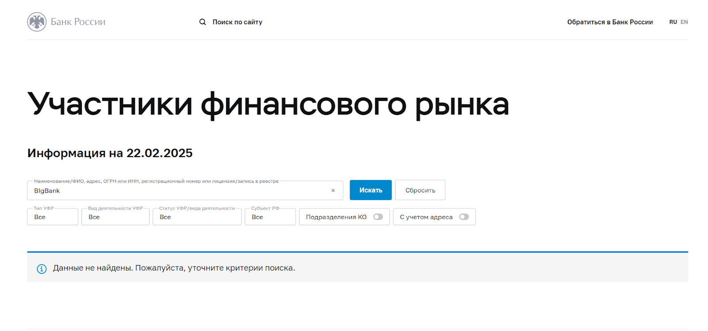Expand the Вид деятельности УФР dropdown
Image resolution: width=708 pixels, height=331 pixels.
click(x=115, y=217)
